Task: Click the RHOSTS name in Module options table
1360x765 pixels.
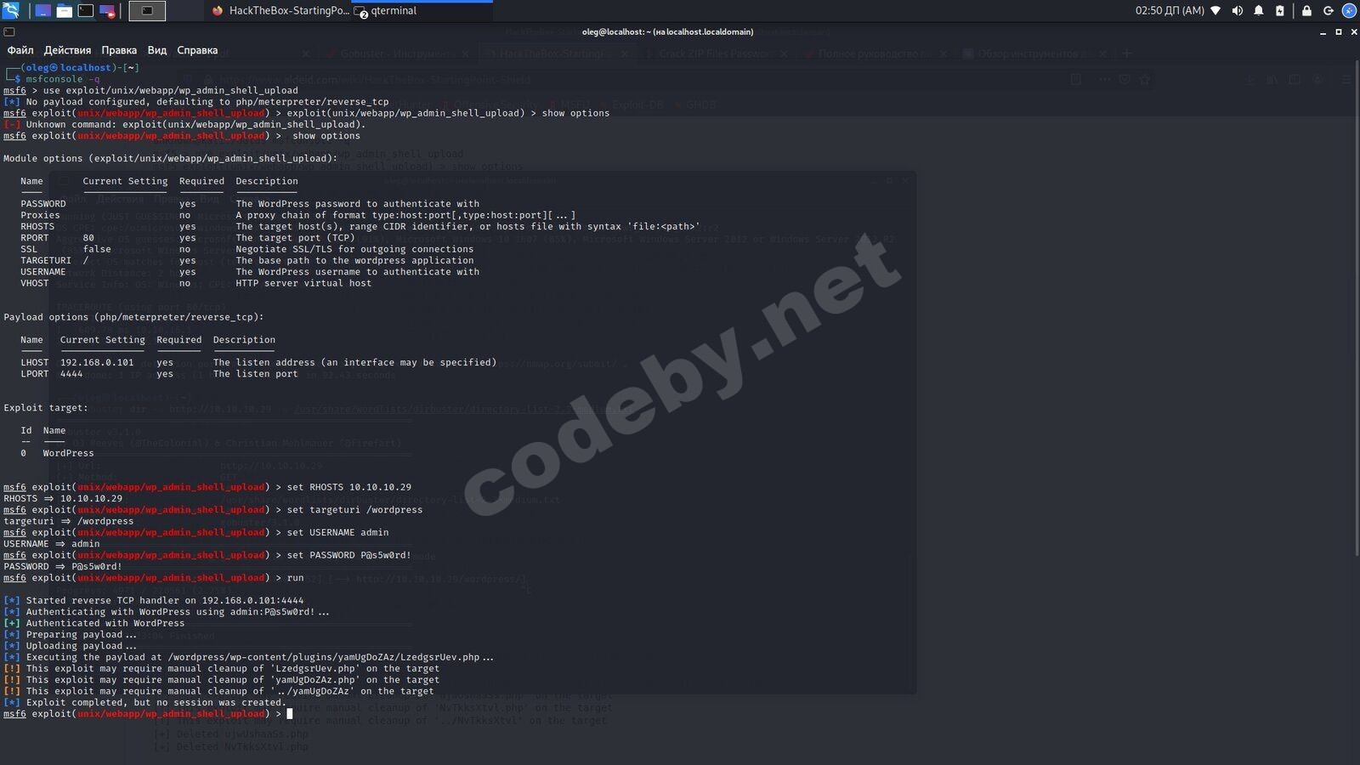Action: (37, 226)
